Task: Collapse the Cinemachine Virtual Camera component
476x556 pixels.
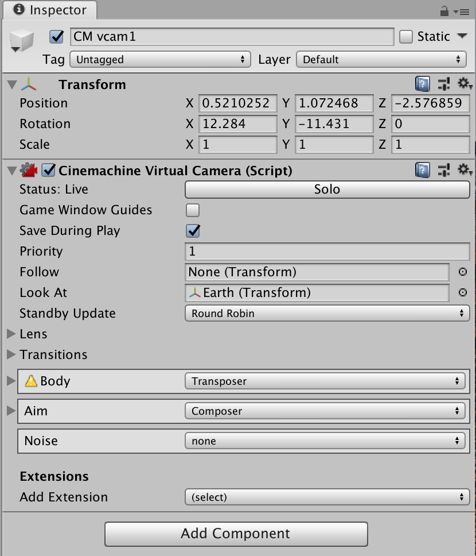Action: [x=11, y=171]
